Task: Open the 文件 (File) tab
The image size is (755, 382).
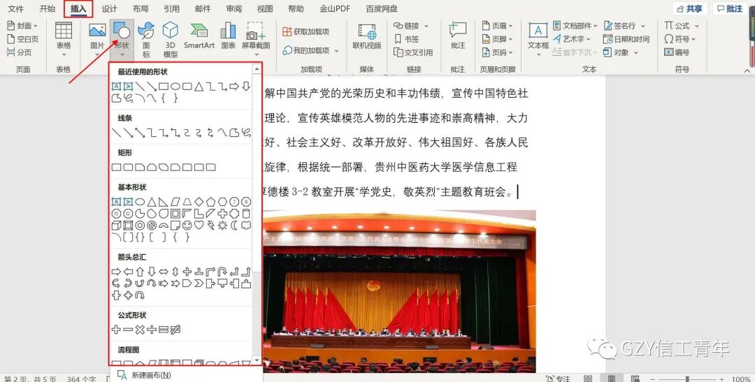Action: tap(16, 8)
